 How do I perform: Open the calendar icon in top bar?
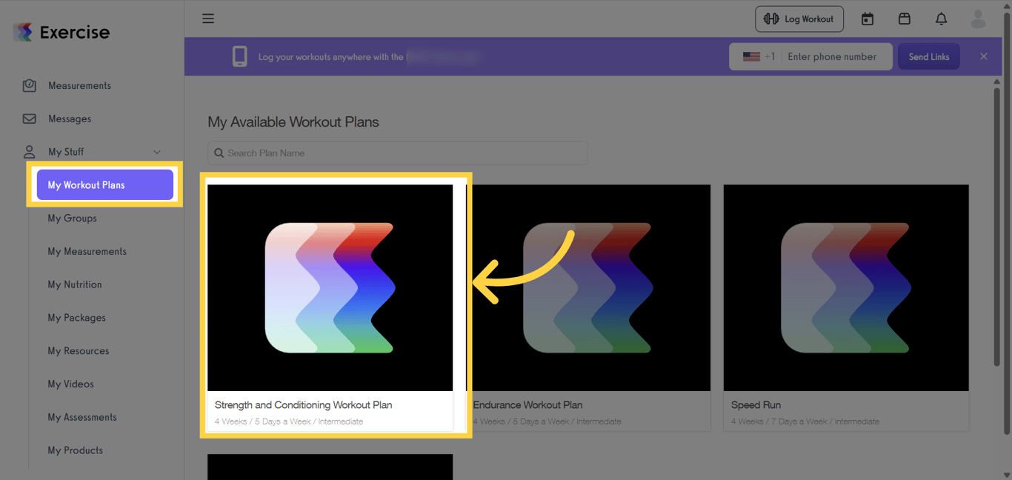click(868, 19)
